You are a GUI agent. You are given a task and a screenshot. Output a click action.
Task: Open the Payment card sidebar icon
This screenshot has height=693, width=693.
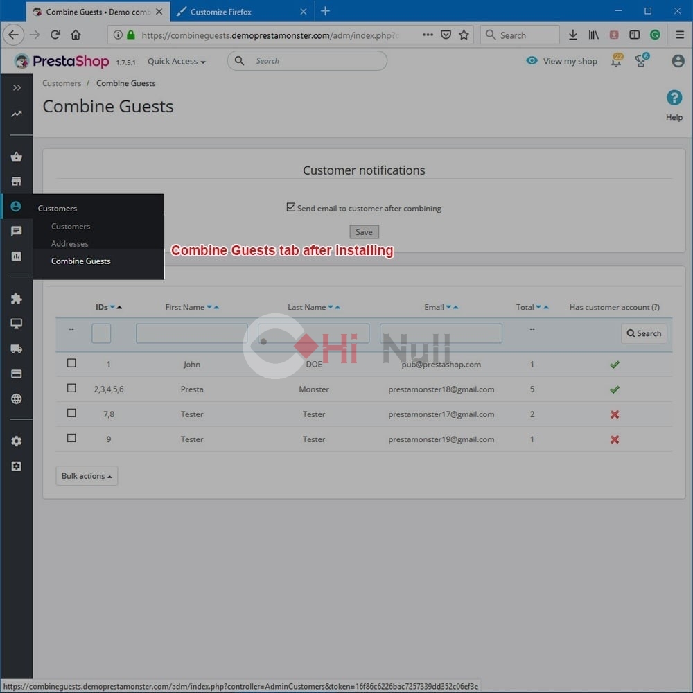17,374
